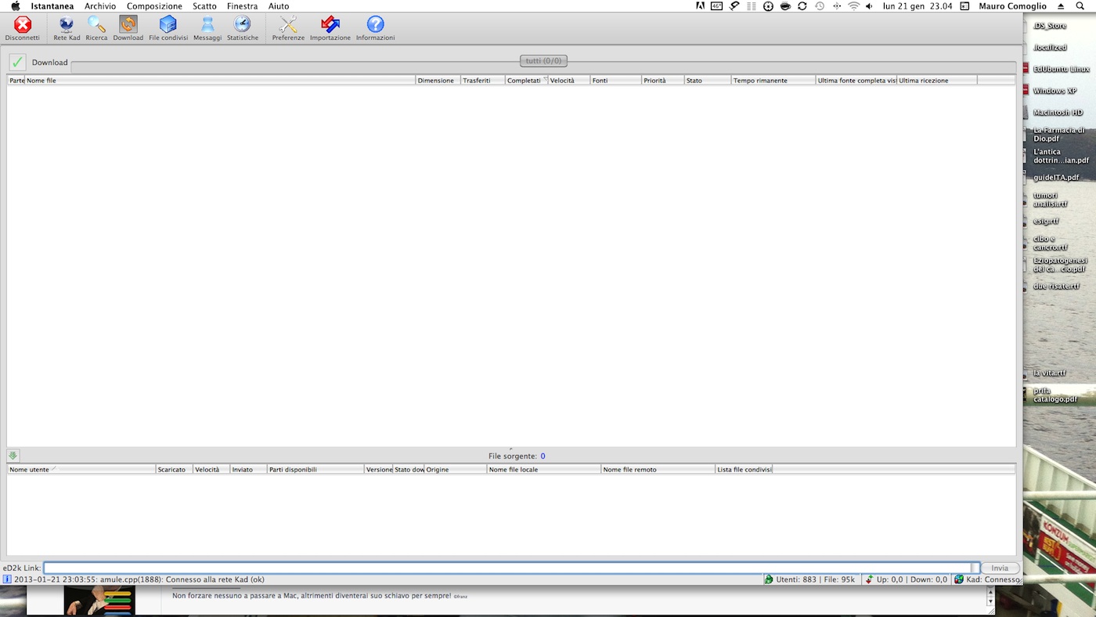The height and width of the screenshot is (617, 1096).
Task: Open the Ricerca search view
Action: tap(96, 28)
